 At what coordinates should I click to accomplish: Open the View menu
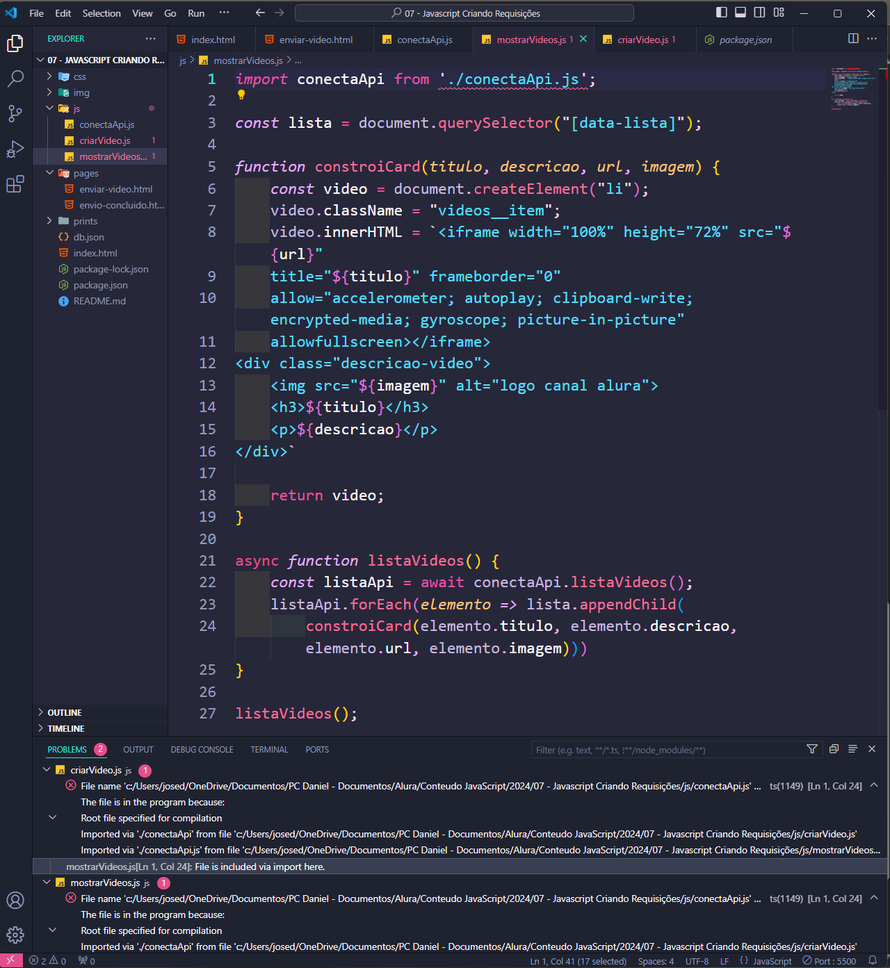pyautogui.click(x=143, y=13)
